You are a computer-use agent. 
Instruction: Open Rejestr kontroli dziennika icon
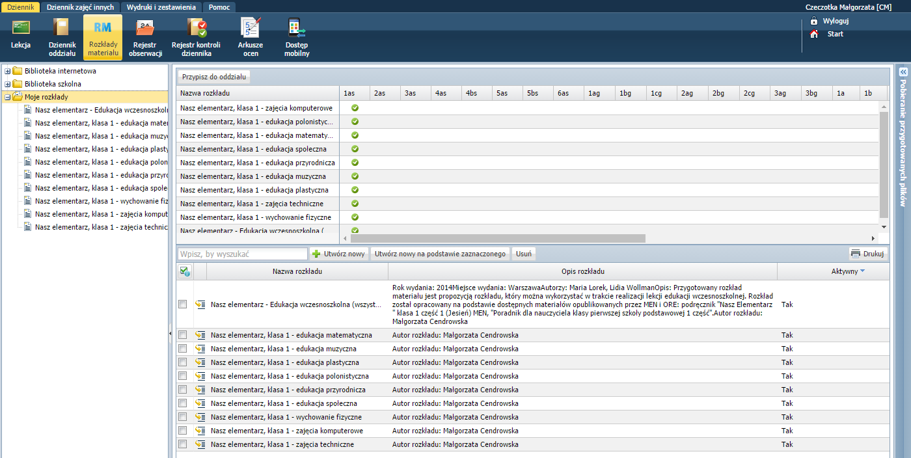pos(196,28)
